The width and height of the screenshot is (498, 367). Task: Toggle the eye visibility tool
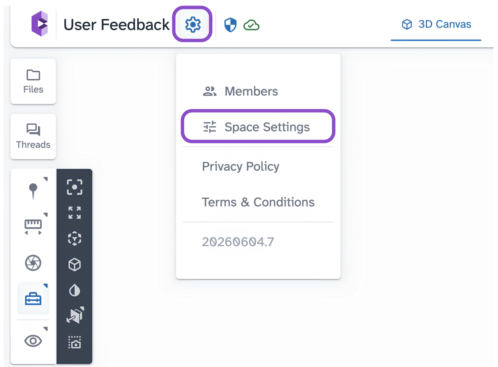[33, 341]
